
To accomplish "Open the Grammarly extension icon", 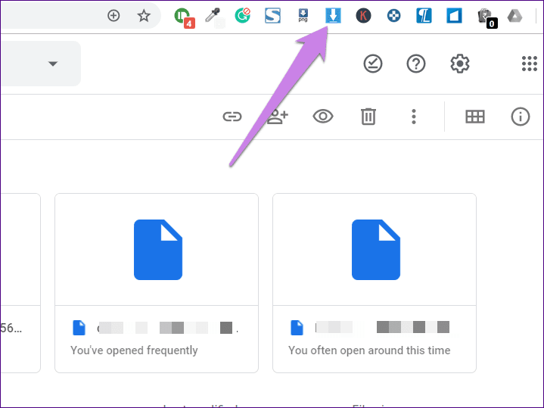I will click(243, 16).
